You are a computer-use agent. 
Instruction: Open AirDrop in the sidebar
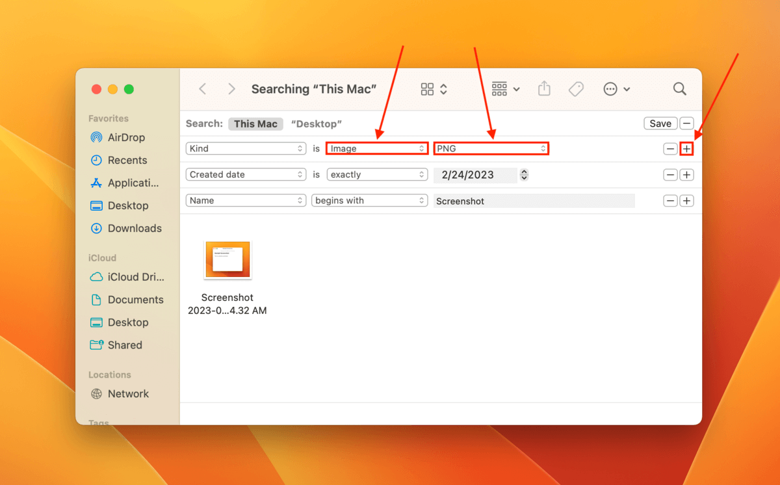[125, 138]
